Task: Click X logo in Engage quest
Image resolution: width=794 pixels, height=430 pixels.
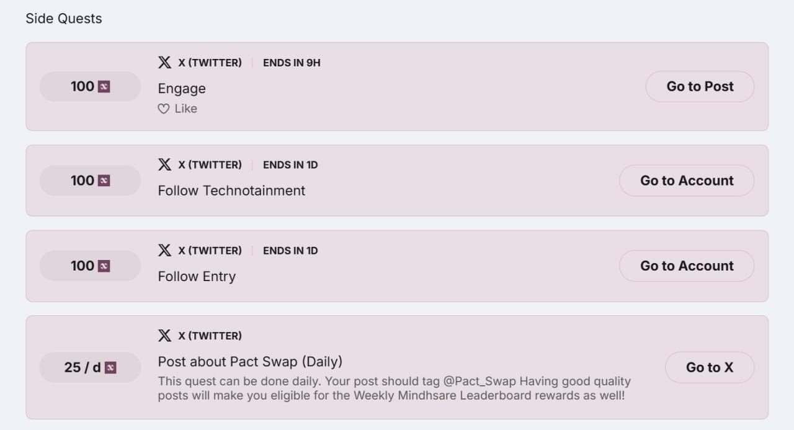Action: [x=164, y=63]
